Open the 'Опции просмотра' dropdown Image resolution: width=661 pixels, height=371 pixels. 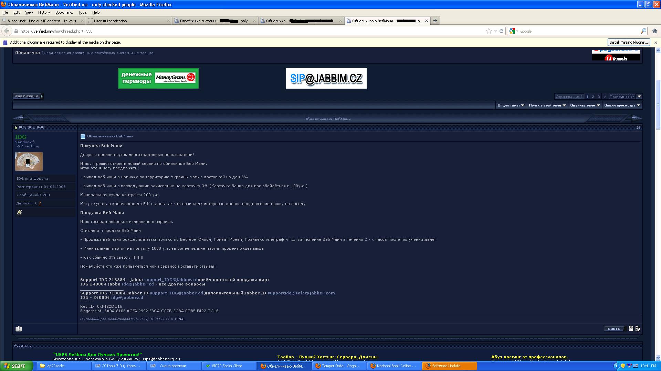tap(622, 105)
